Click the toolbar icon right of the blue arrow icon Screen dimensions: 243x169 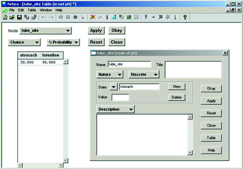[x=122, y=17]
